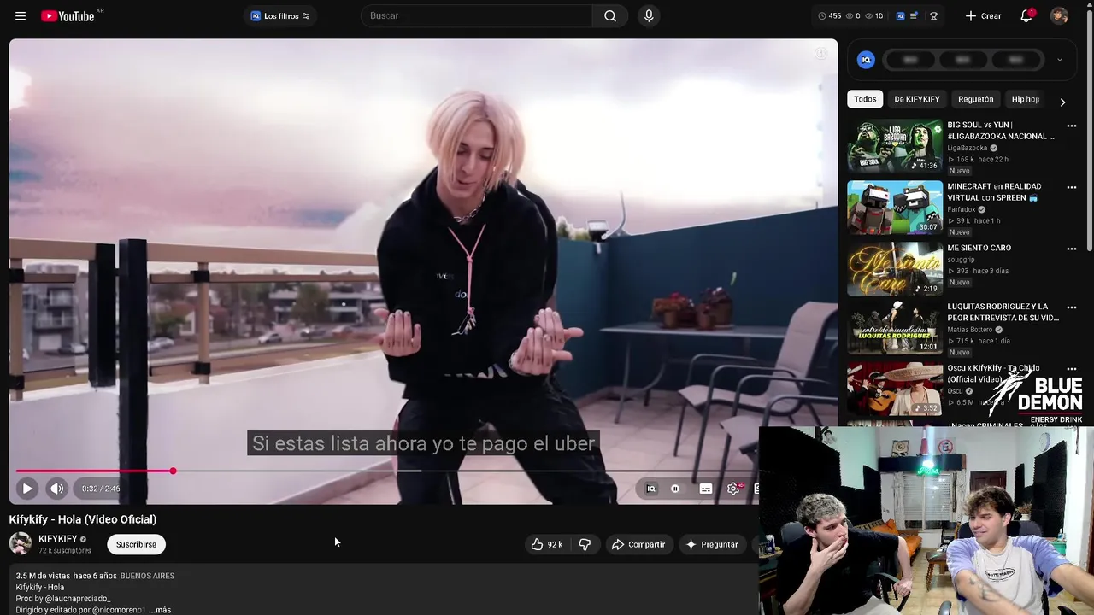Open the vidIQ extension icon in header
The image size is (1094, 615).
(900, 15)
